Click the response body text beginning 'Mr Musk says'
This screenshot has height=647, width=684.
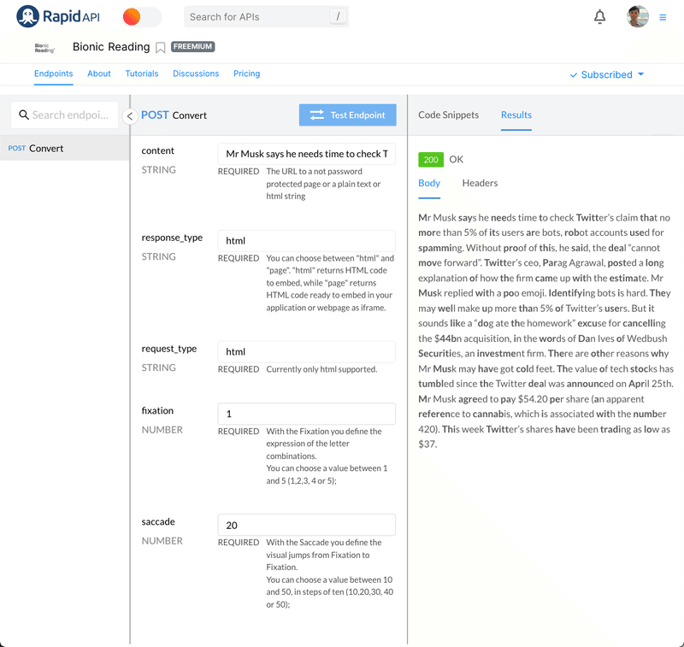(545, 331)
